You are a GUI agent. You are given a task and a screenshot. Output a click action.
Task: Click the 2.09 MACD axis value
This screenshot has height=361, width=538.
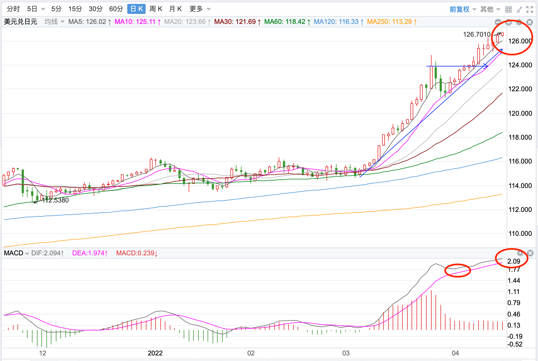pos(514,261)
